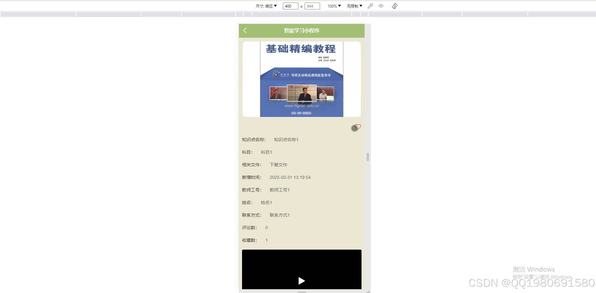Click the play icon on the video
Image resolution: width=596 pixels, height=293 pixels.
(301, 281)
